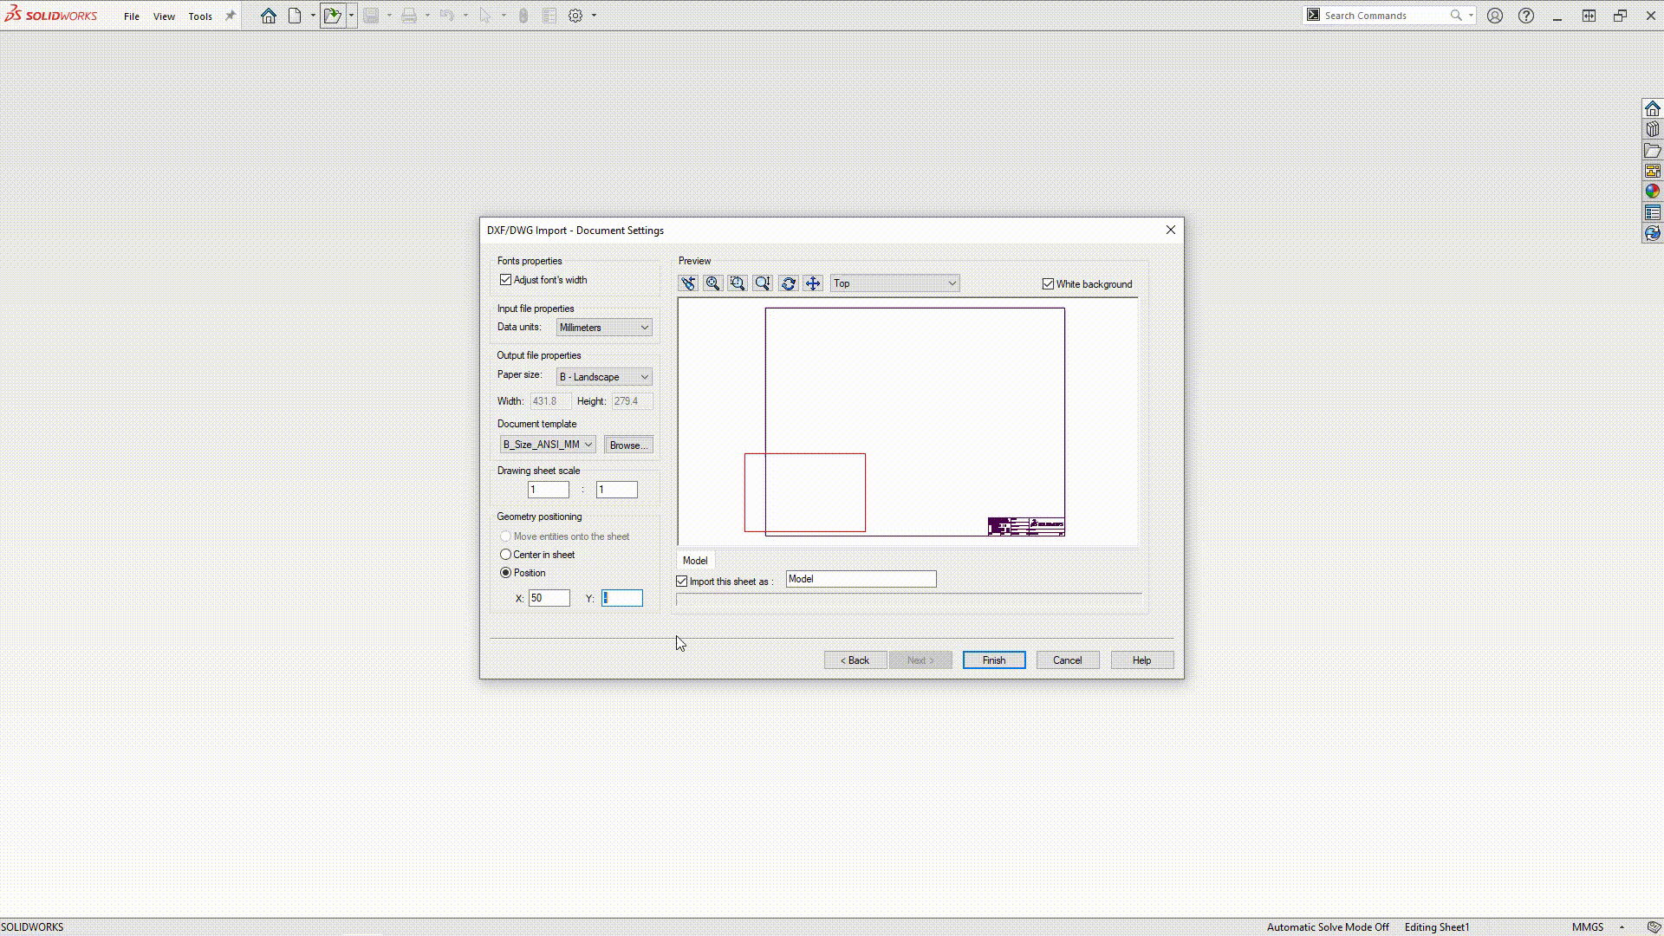1664x936 pixels.
Task: Expand the Paper size dropdown
Action: 604,377
